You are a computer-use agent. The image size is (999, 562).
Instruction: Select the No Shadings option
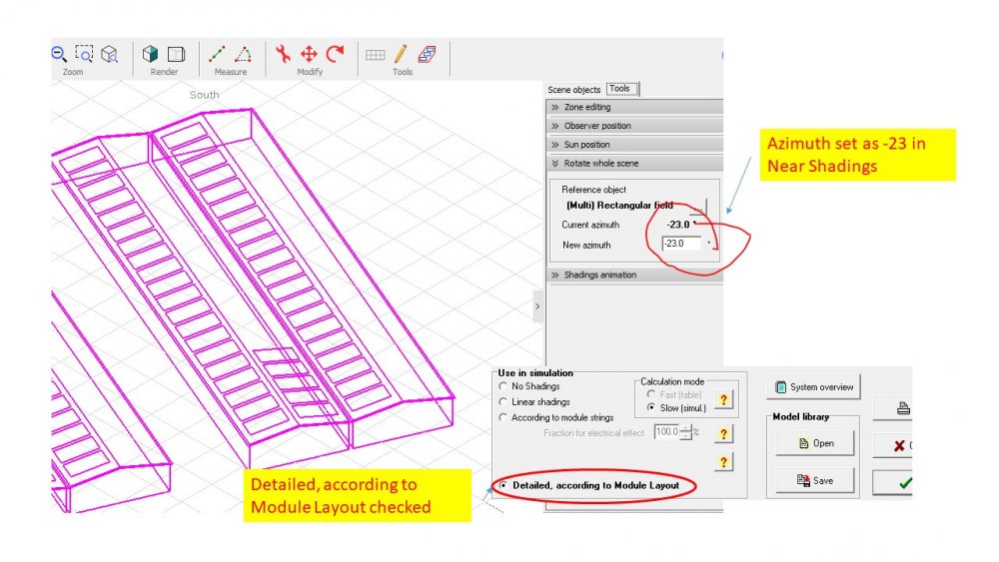point(502,386)
